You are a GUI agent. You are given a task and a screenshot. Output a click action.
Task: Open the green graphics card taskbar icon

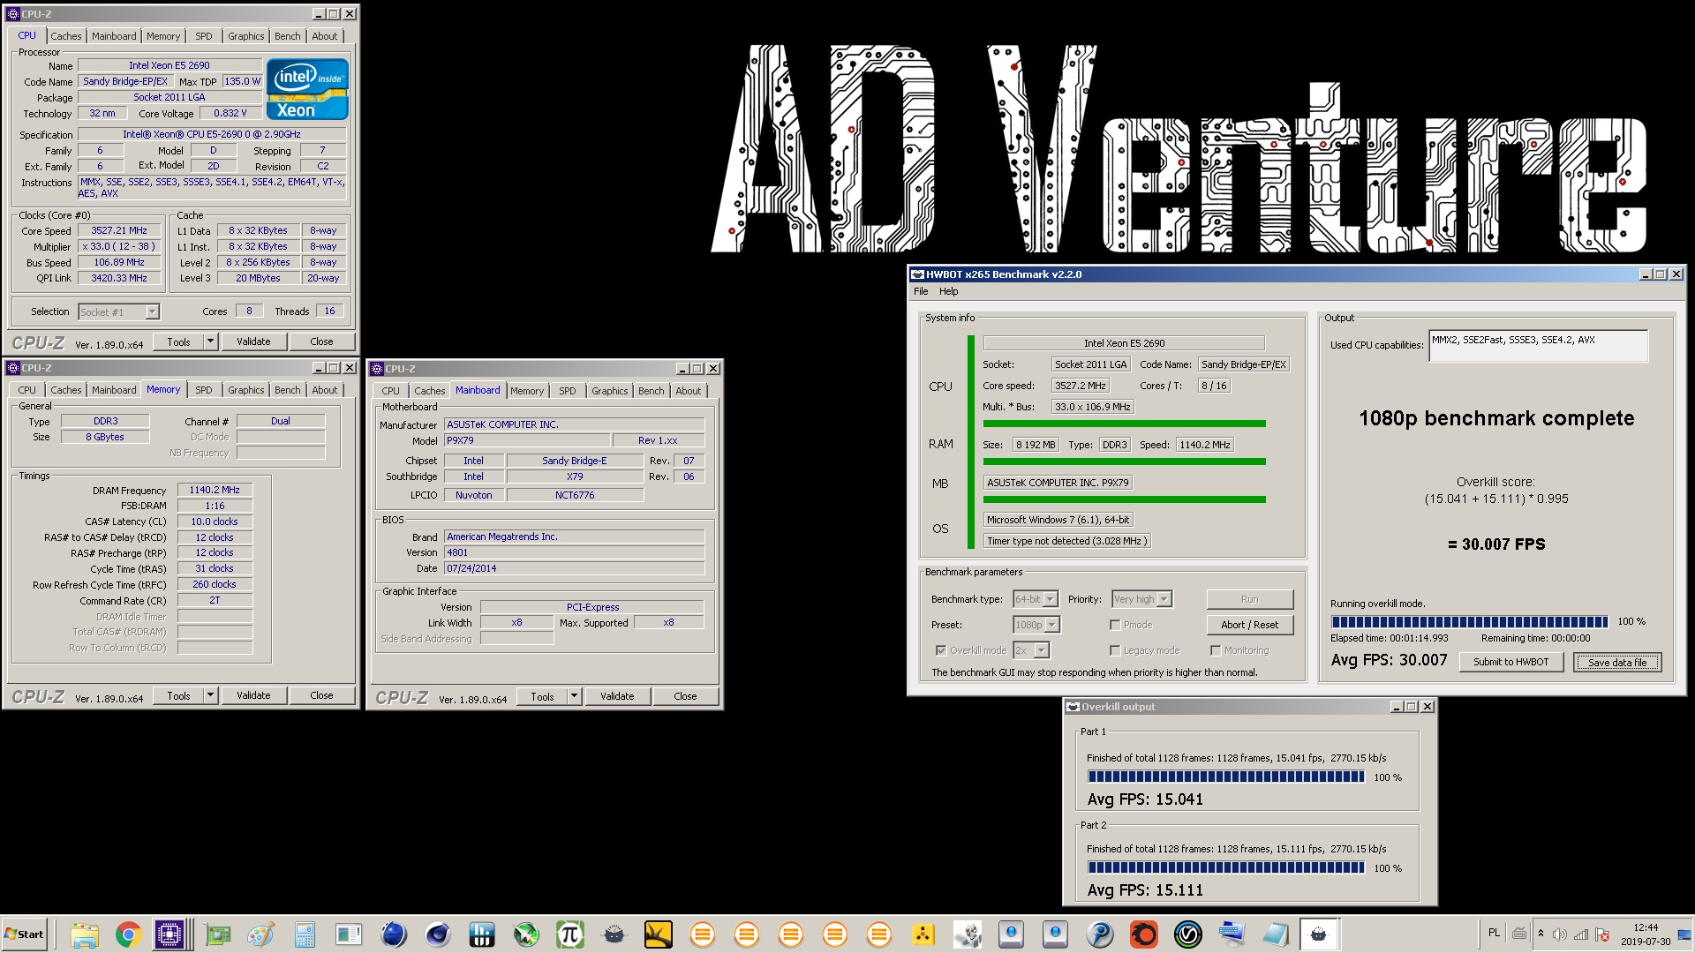[217, 934]
